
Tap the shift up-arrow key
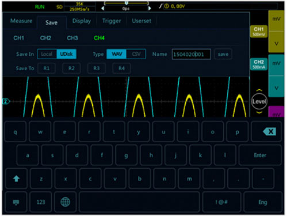[x=16, y=178]
